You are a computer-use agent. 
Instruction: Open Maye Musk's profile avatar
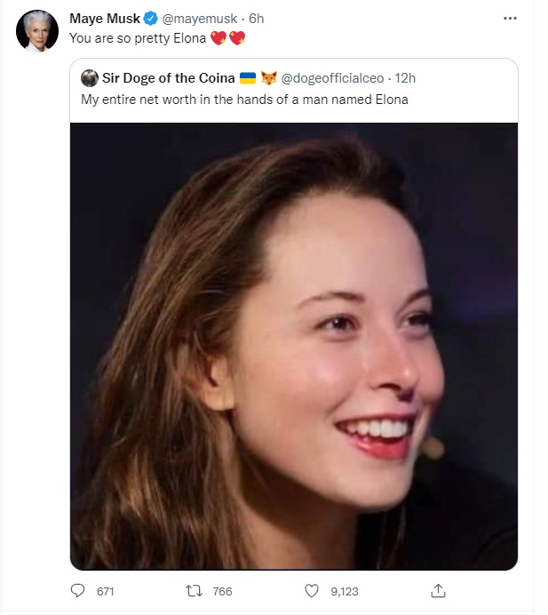(37, 31)
